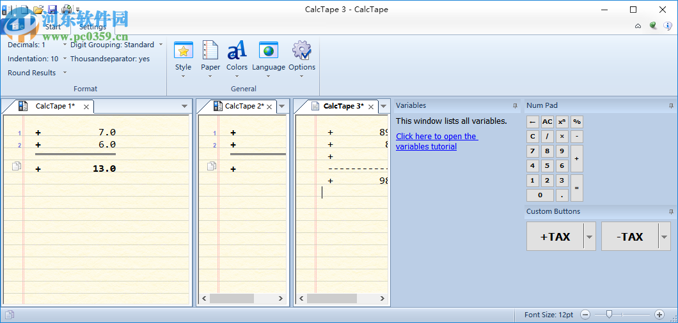The height and width of the screenshot is (323, 678).
Task: Click the power x^n Num Pad button
Action: (x=562, y=122)
